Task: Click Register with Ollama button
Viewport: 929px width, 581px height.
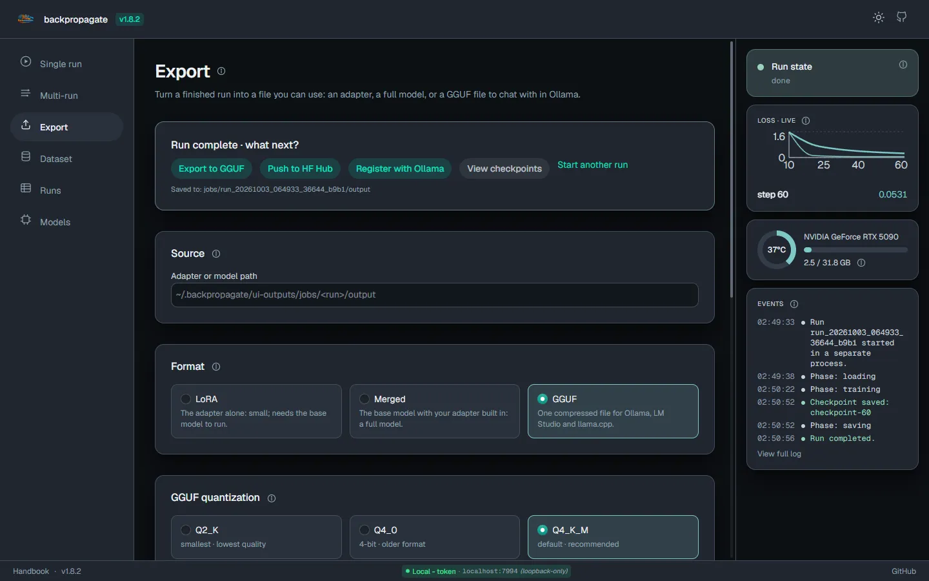Action: [x=400, y=168]
